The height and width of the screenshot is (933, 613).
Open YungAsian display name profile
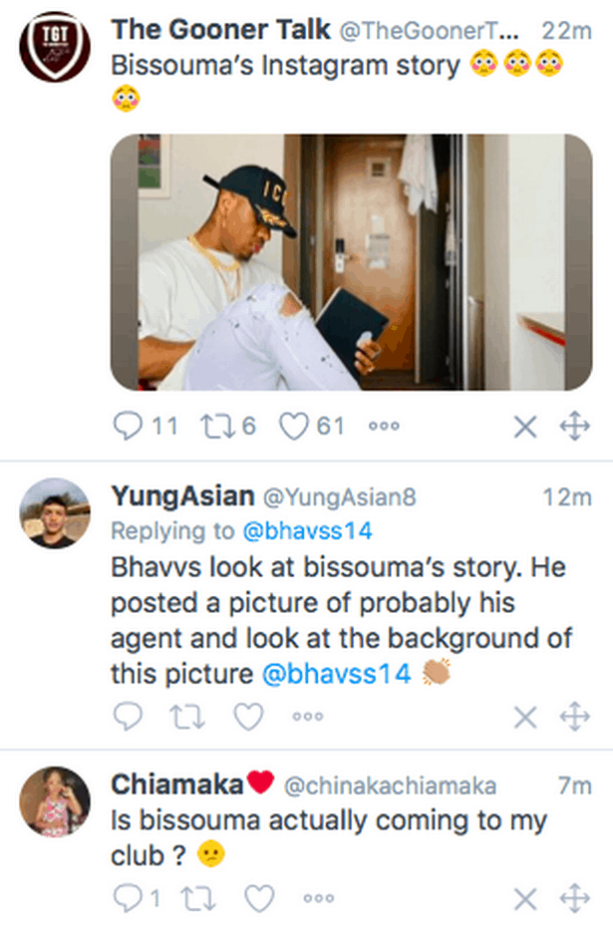coord(182,495)
